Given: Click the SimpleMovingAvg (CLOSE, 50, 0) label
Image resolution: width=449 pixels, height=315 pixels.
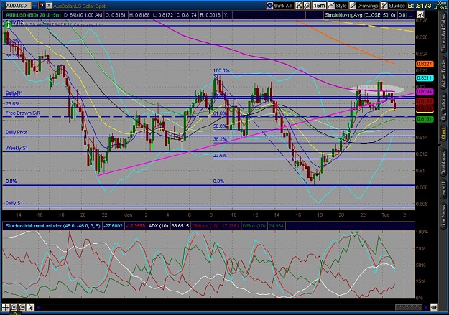Looking at the screenshot, I should 360,15.
